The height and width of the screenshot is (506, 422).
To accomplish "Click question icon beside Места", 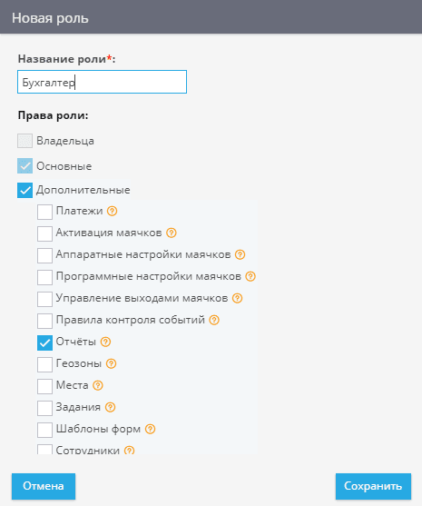I will pyautogui.click(x=98, y=385).
